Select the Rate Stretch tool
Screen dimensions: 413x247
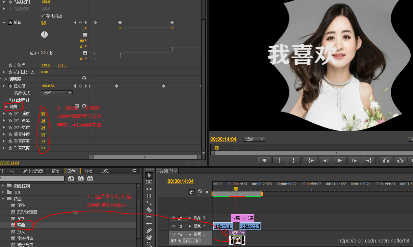[149, 203]
